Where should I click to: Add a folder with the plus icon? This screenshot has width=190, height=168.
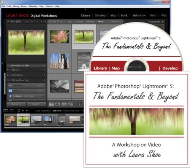coord(44,70)
